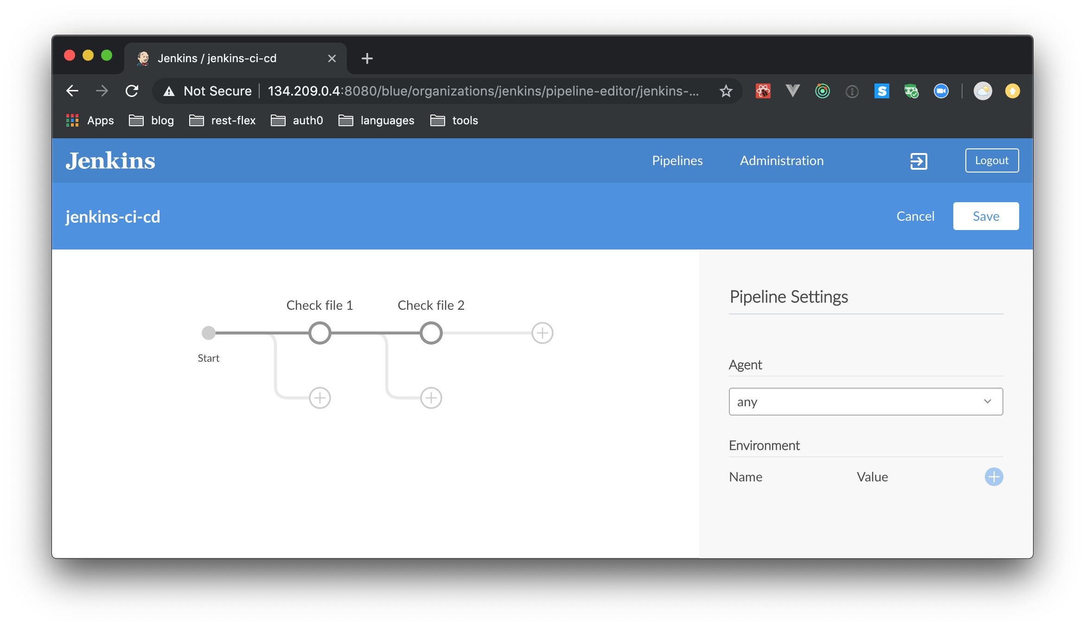The image size is (1085, 627).
Task: Open the Agent dropdown set to any
Action: point(866,402)
